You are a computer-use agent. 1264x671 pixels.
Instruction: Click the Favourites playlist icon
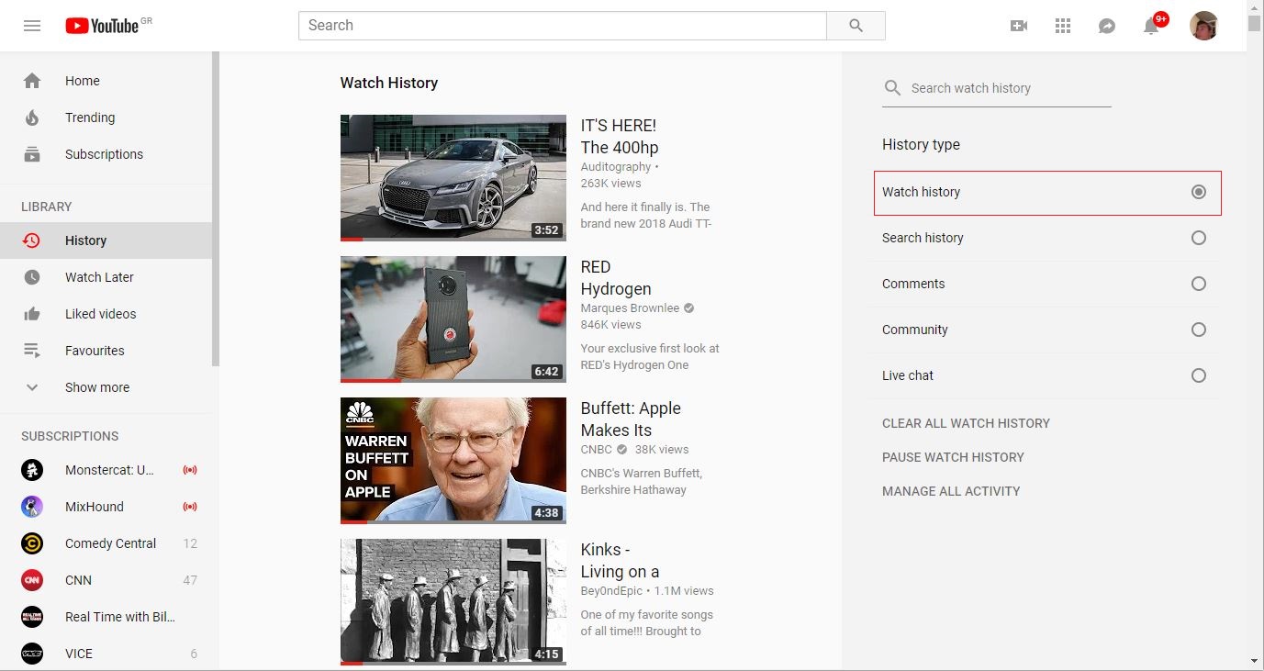click(32, 351)
